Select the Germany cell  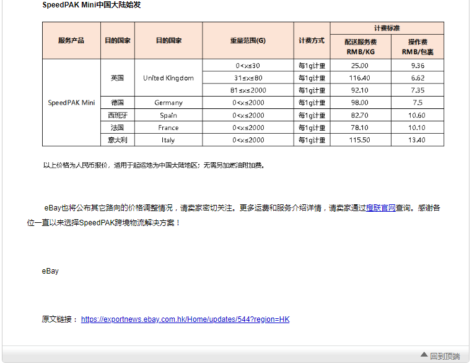(168, 103)
